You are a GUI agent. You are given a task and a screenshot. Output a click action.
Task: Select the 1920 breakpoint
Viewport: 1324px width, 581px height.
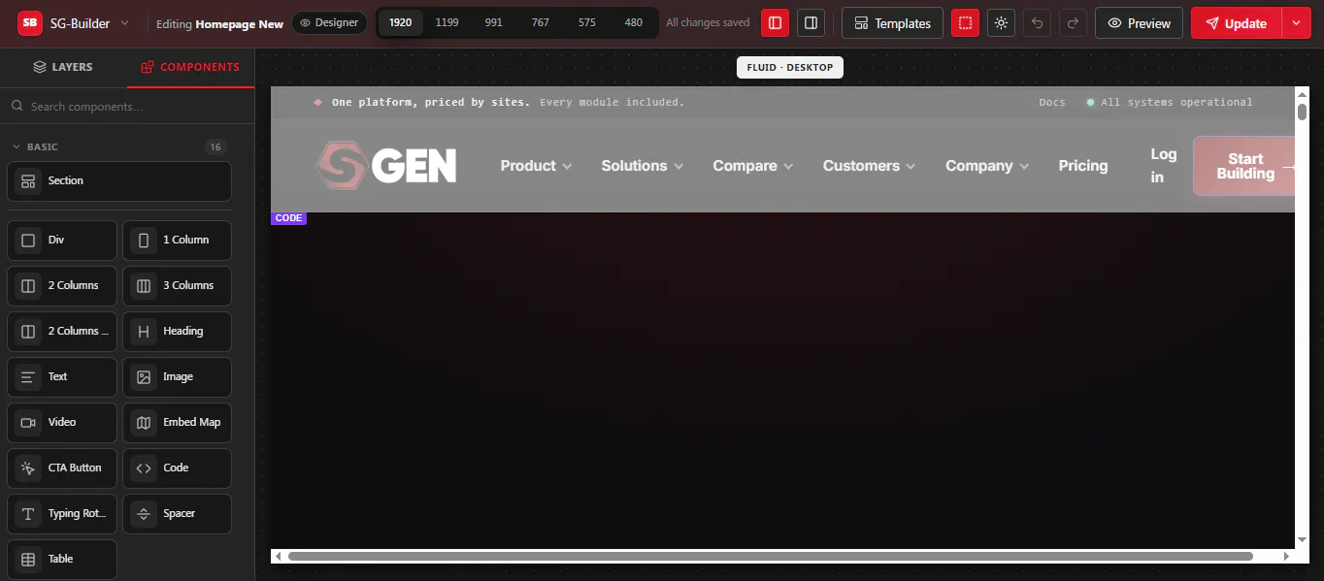[x=400, y=22]
